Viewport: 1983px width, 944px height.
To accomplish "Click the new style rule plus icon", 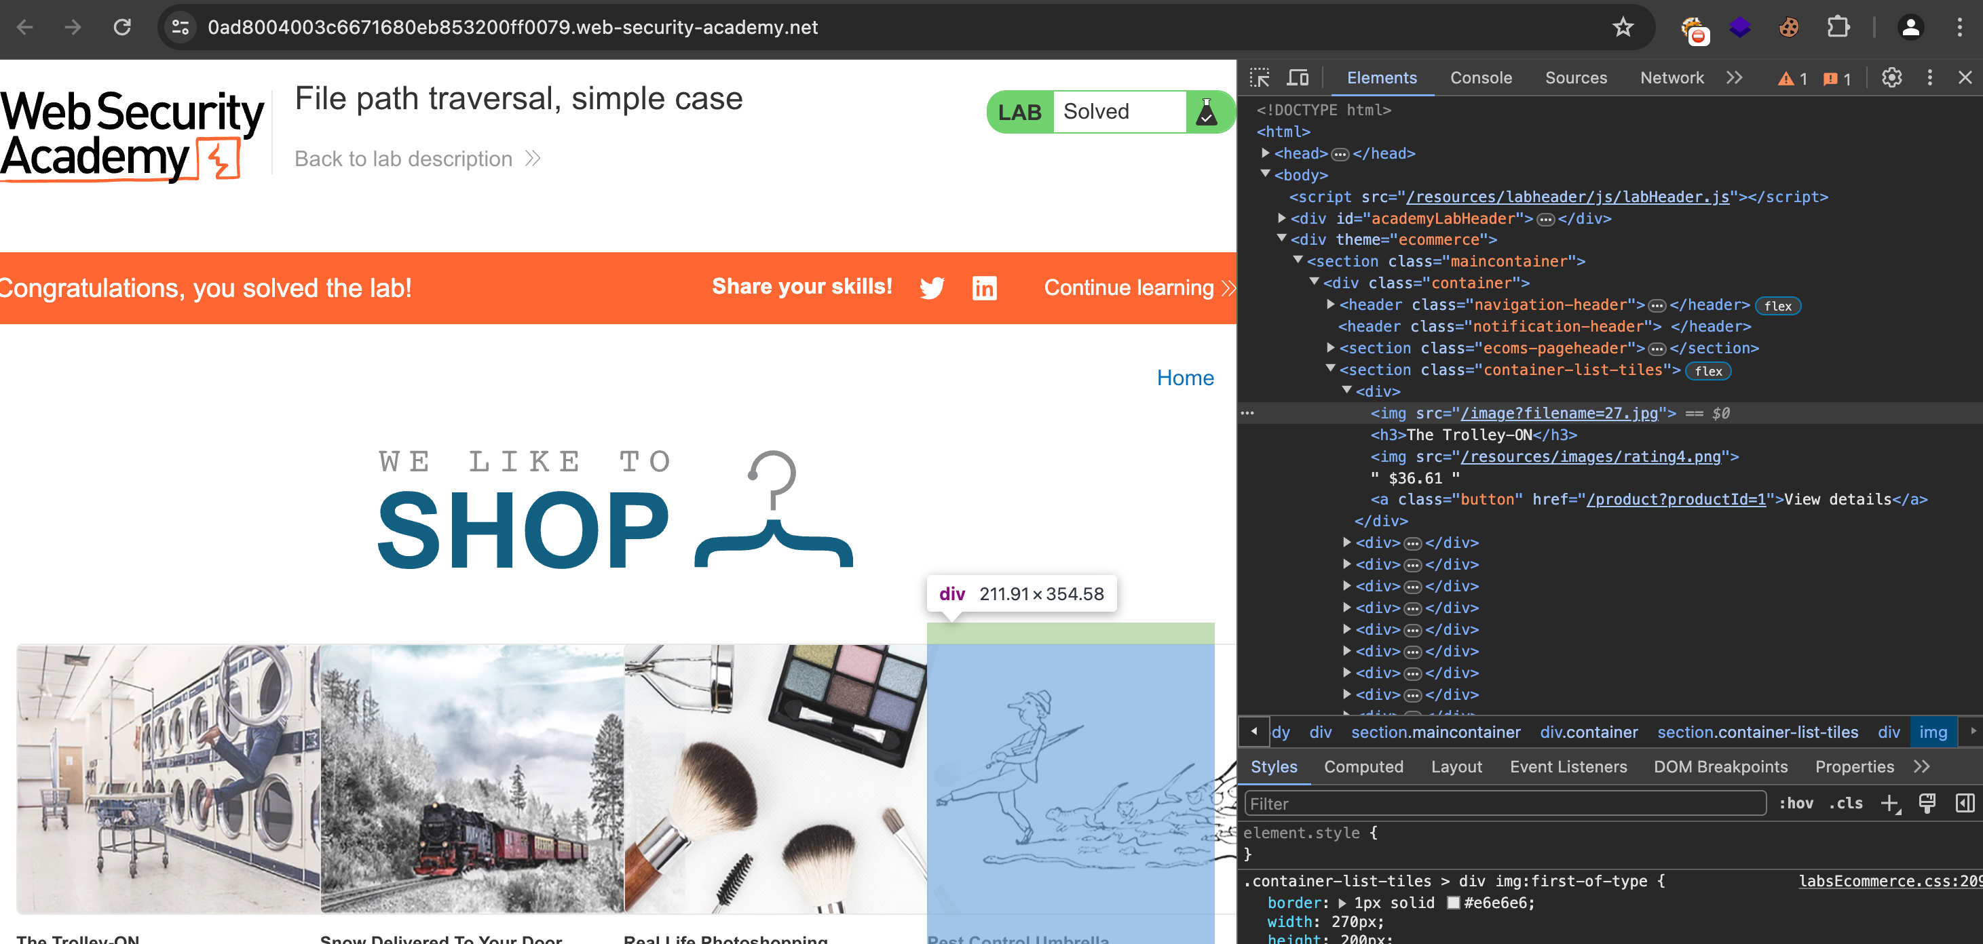I will coord(1890,804).
